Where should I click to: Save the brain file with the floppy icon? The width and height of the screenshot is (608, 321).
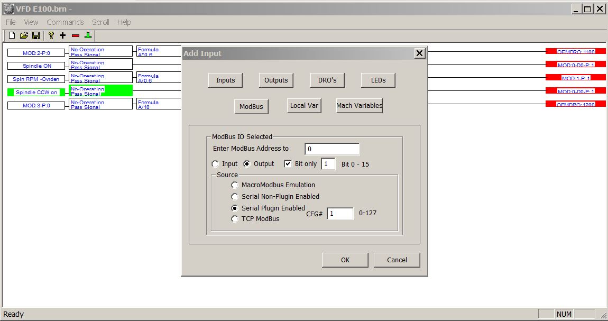[x=36, y=35]
